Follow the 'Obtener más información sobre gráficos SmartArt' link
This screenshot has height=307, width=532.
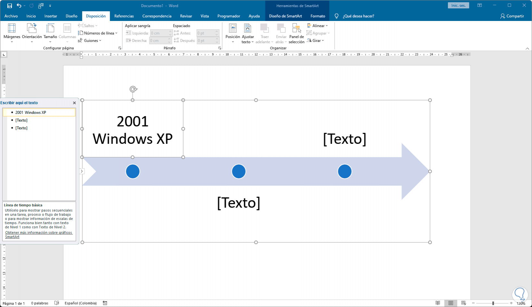coord(39,235)
